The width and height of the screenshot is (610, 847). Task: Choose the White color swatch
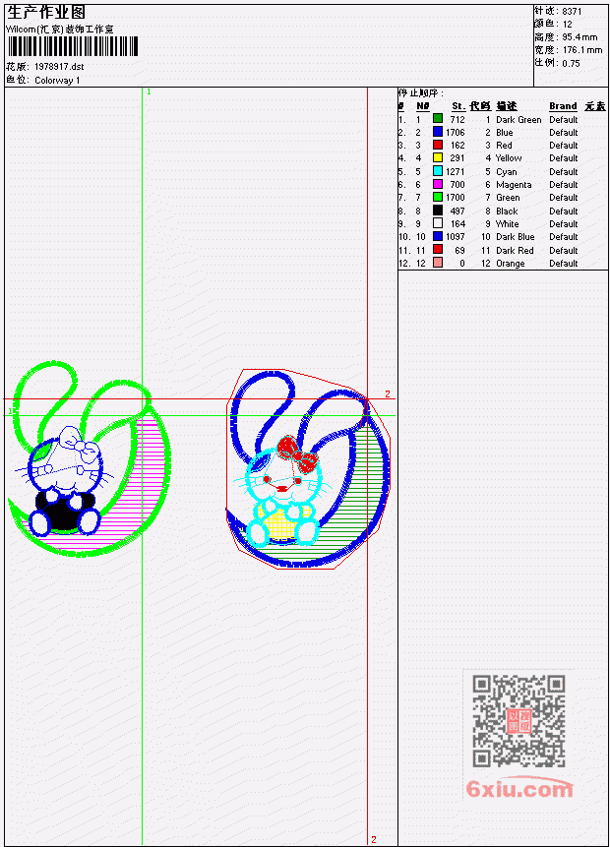pyautogui.click(x=438, y=223)
